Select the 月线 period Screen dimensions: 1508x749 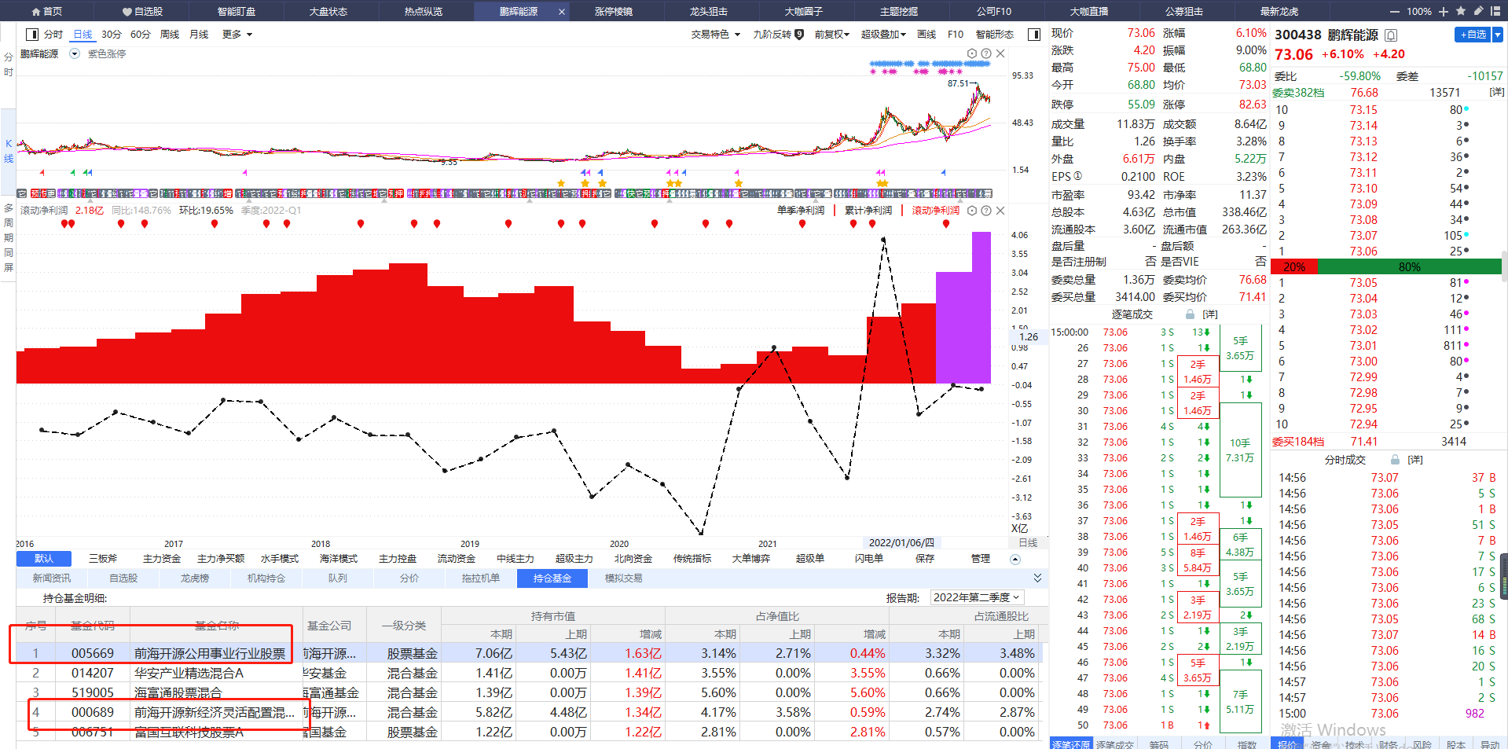click(199, 34)
